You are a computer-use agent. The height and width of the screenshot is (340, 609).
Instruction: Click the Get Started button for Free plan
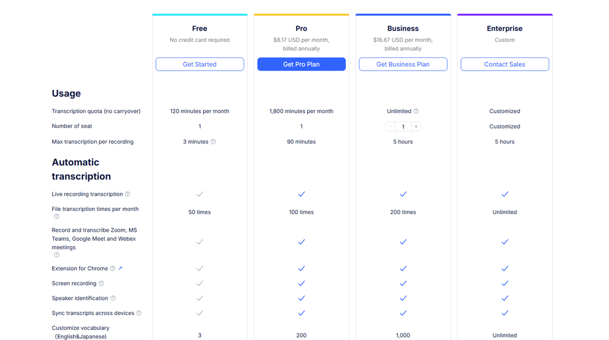(199, 65)
